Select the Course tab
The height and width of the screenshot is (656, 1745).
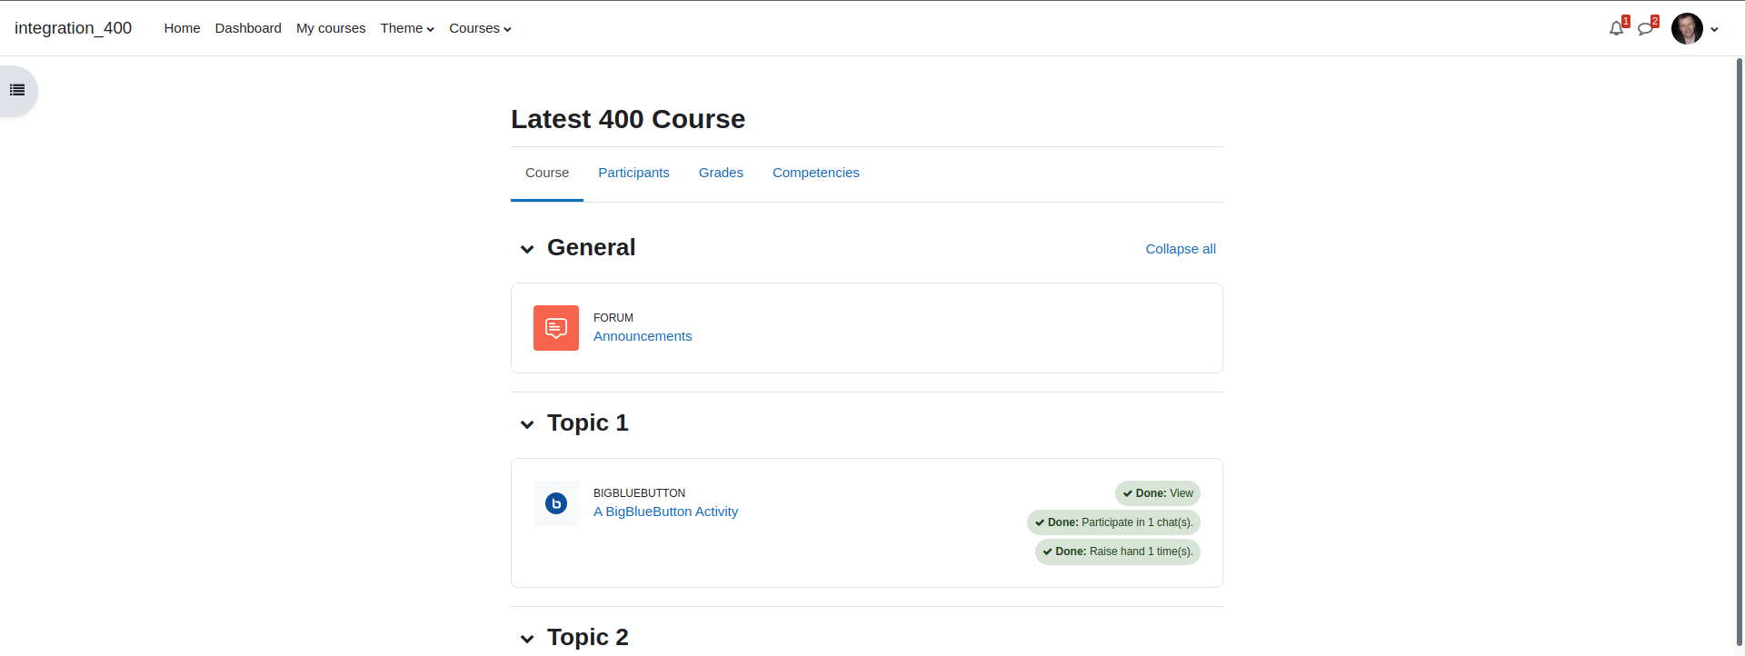click(547, 173)
